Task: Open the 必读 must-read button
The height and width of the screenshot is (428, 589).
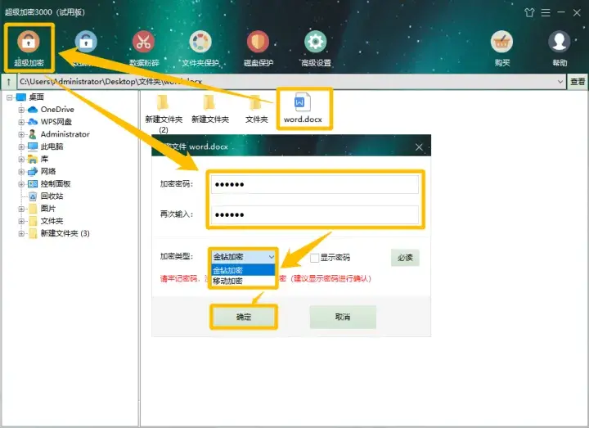Action: coord(405,258)
